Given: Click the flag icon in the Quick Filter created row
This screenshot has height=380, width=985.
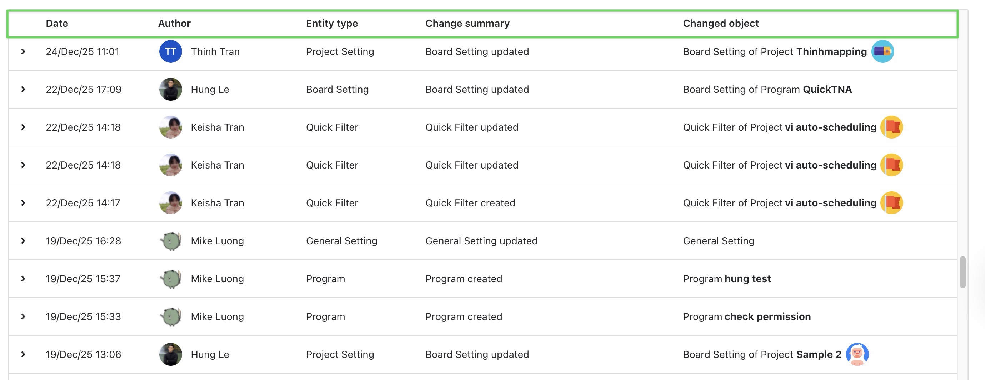Looking at the screenshot, I should [x=891, y=202].
